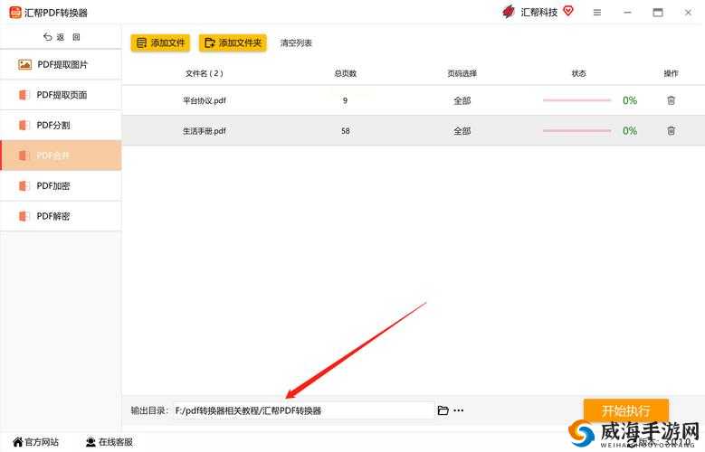
Task: Open page selection 全部 for 生活手册.pdf
Action: pyautogui.click(x=462, y=131)
